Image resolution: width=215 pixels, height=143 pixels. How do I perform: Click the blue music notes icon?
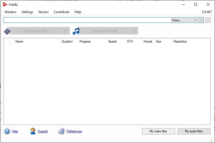click(76, 31)
